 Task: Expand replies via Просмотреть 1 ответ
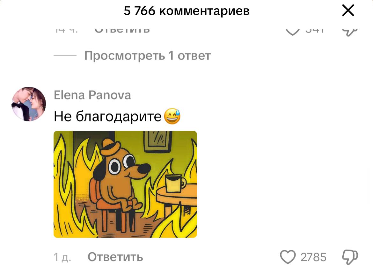(x=148, y=56)
